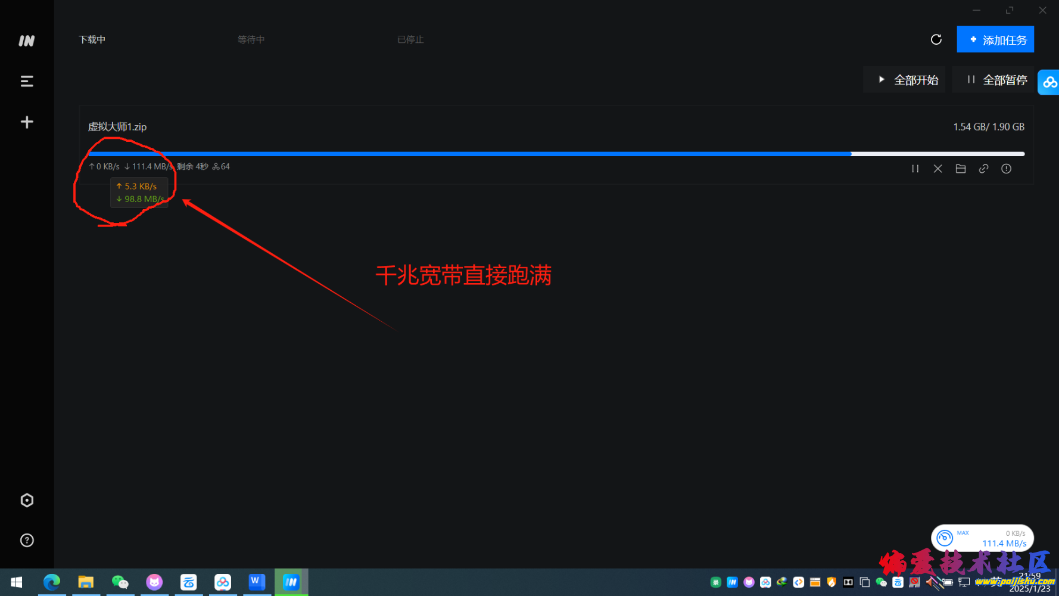This screenshot has width=1059, height=596.
Task: Show task details info icon
Action: [1006, 169]
